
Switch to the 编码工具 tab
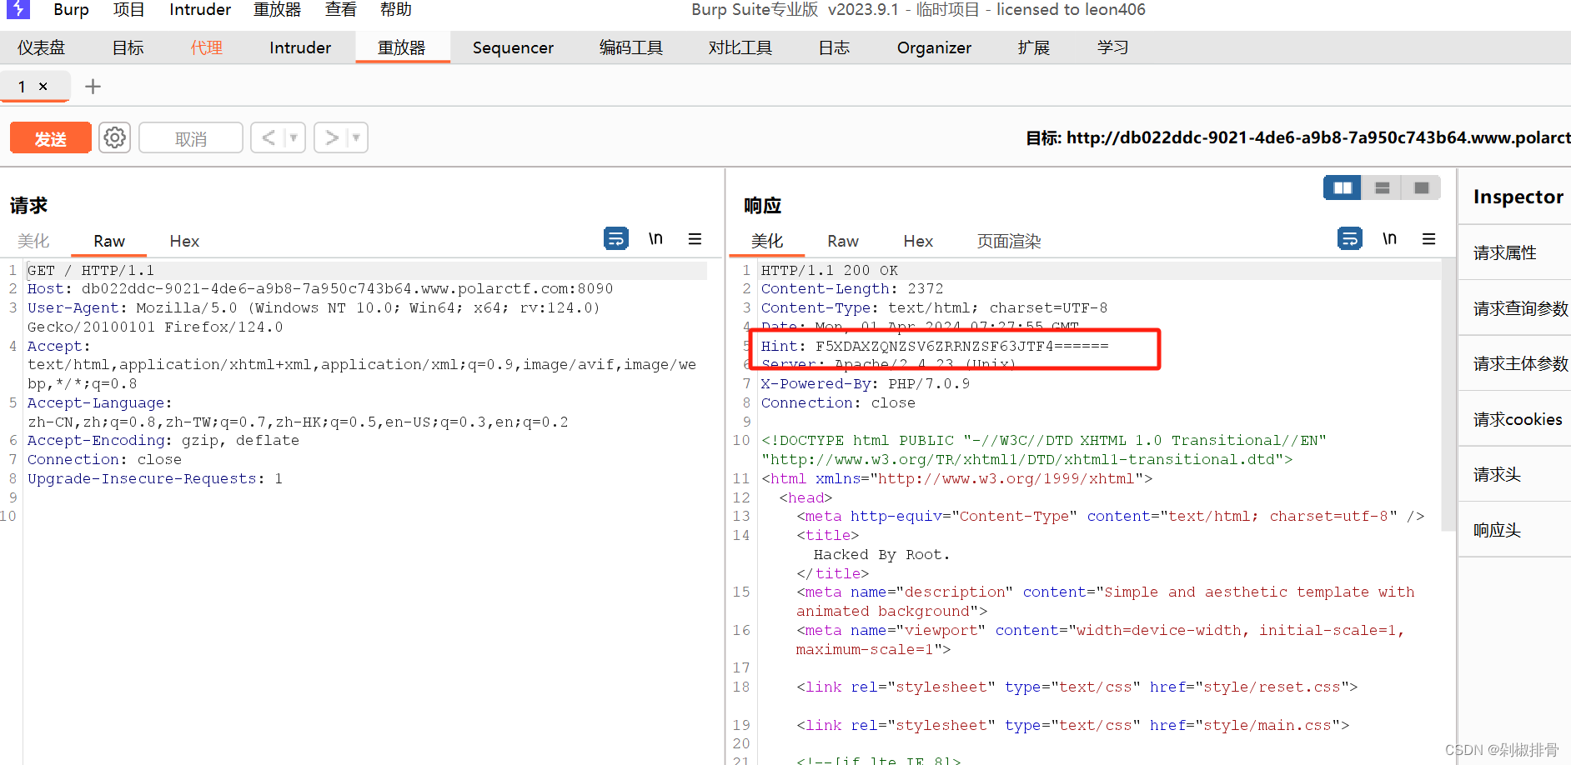click(x=631, y=47)
